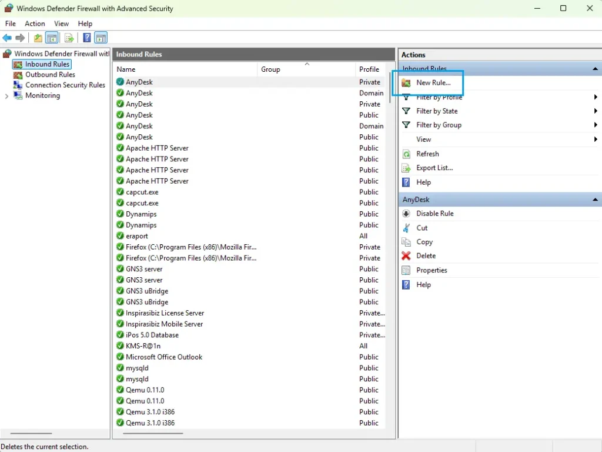Click Cut action in AnyDesk section
This screenshot has height=452, width=602.
pyautogui.click(x=422, y=228)
